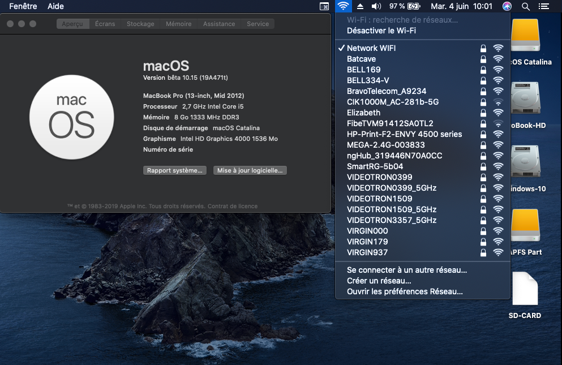
Task: Click weak signal icon for FibeTVM91412SA0TL2
Action: coord(498,123)
